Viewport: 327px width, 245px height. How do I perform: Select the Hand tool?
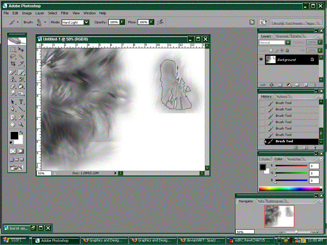[x=13, y=125]
